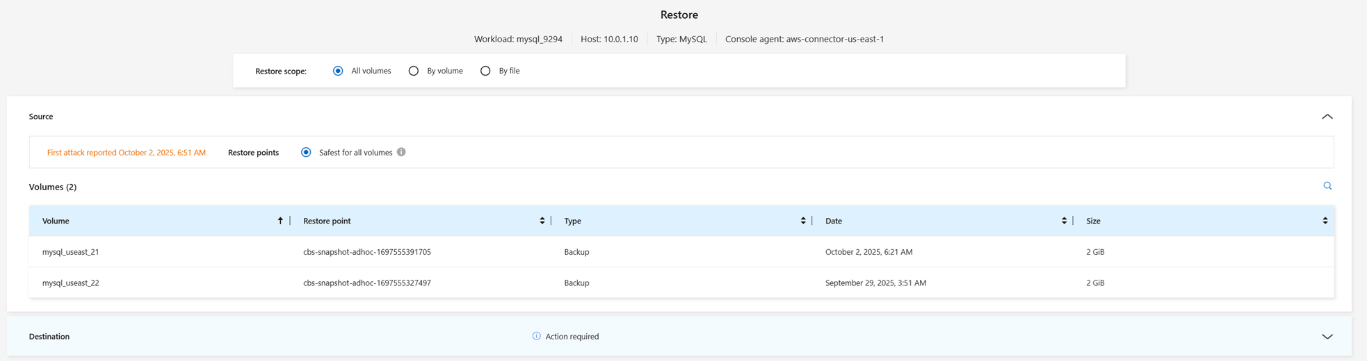Collapse the Source section chevron
1367x361 pixels.
click(1327, 117)
